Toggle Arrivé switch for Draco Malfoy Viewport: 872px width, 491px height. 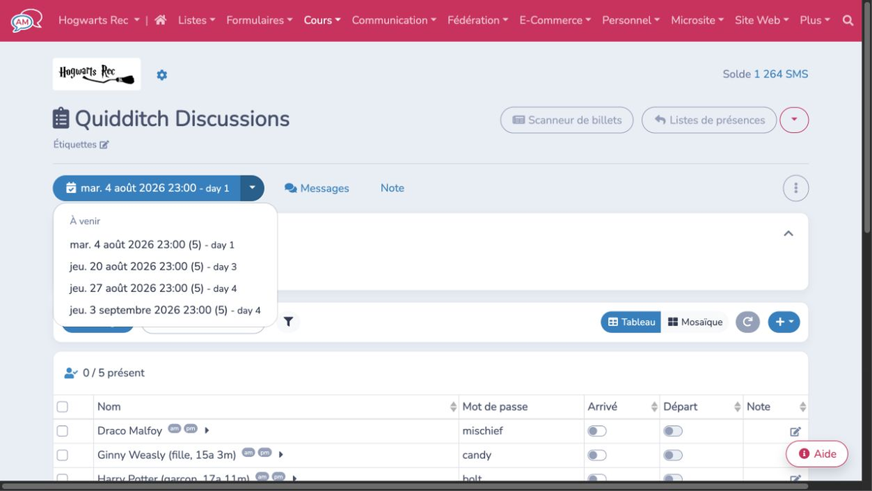coord(597,431)
